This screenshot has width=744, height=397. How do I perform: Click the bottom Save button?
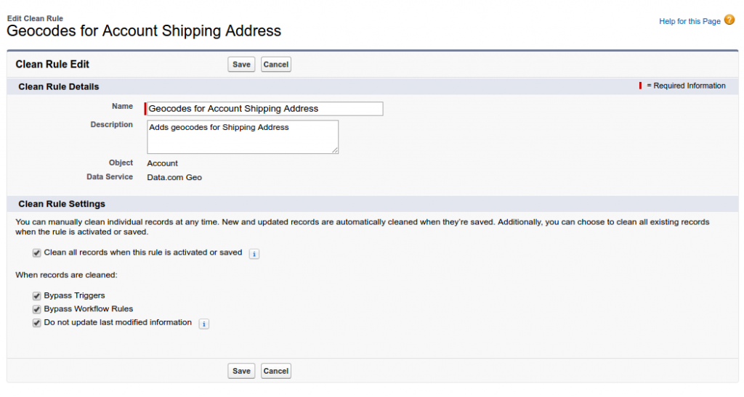point(241,371)
